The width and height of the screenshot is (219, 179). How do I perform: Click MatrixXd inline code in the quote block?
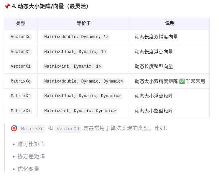click(32, 129)
